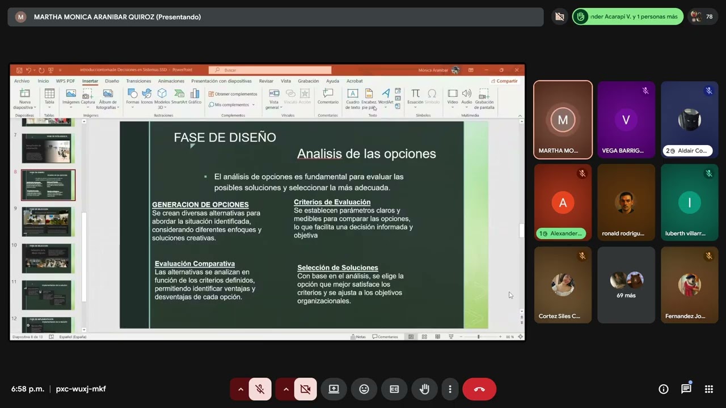The image size is (726, 408).
Task: Present screen in Meet
Action: point(334,389)
